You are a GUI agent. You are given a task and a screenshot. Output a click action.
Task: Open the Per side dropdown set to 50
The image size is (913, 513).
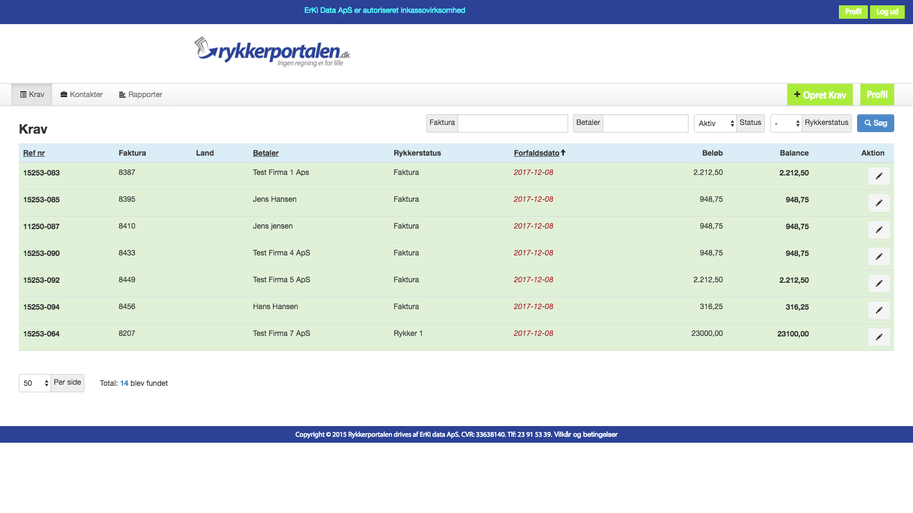tap(34, 383)
